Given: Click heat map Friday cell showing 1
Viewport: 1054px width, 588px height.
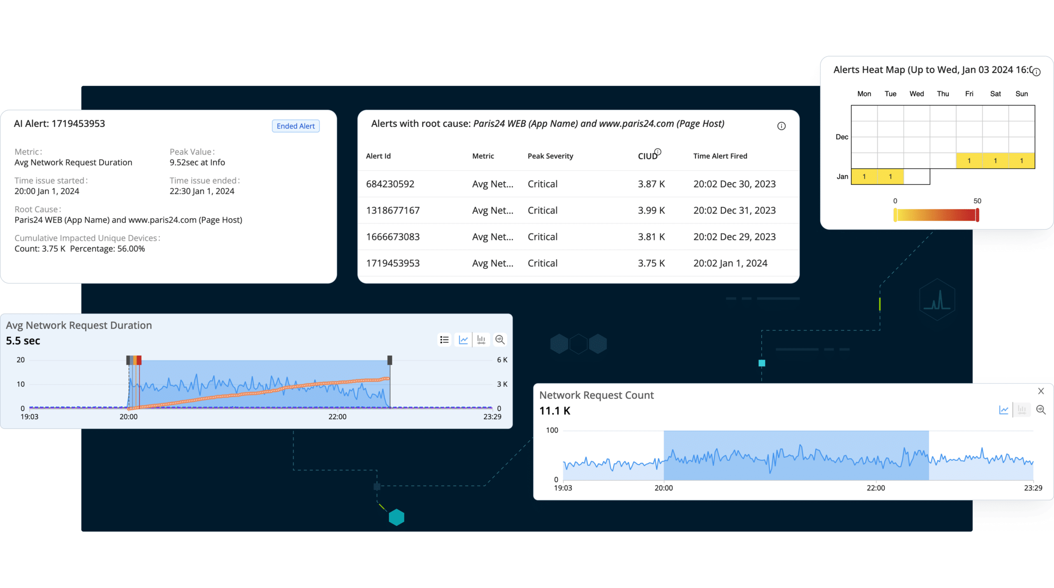Looking at the screenshot, I should click(969, 161).
